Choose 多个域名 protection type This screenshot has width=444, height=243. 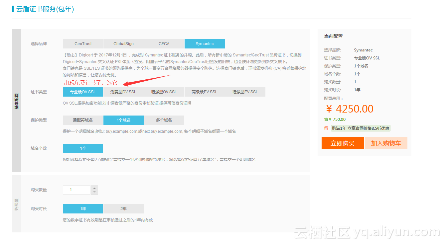tap(164, 120)
